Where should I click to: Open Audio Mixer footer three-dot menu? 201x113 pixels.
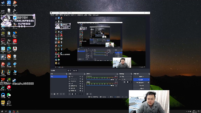coord(91,94)
